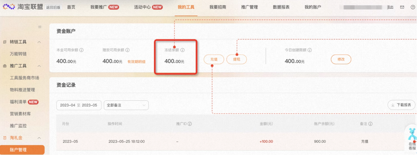417x155 pixels.
Task: Collapse the 淘礼金 section chevron
Action: pyautogui.click(x=39, y=138)
